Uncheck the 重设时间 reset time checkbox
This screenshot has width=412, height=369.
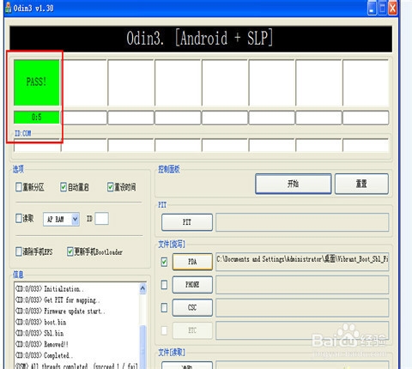pyautogui.click(x=111, y=187)
